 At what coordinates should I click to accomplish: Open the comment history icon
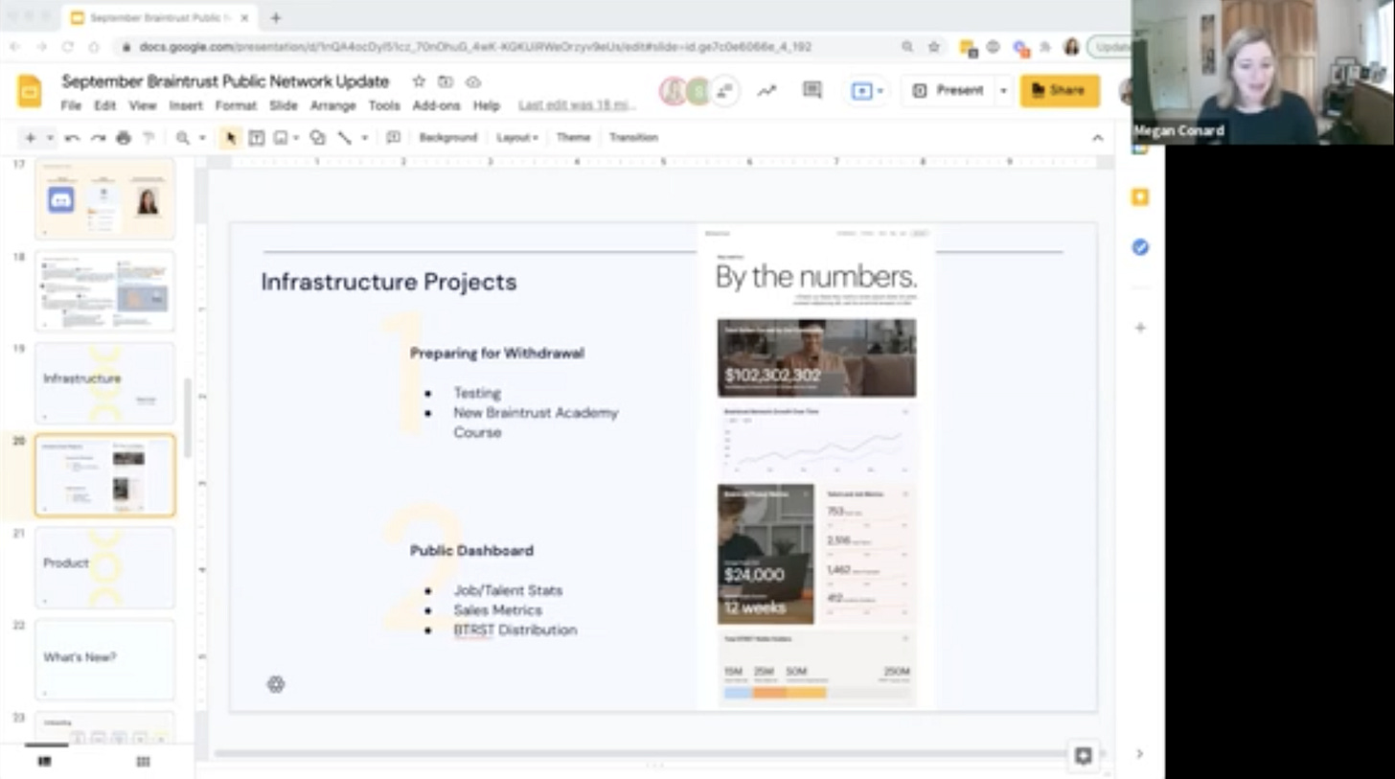[812, 90]
